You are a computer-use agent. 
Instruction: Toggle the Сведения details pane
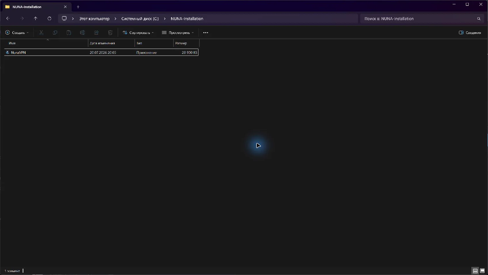click(470, 33)
